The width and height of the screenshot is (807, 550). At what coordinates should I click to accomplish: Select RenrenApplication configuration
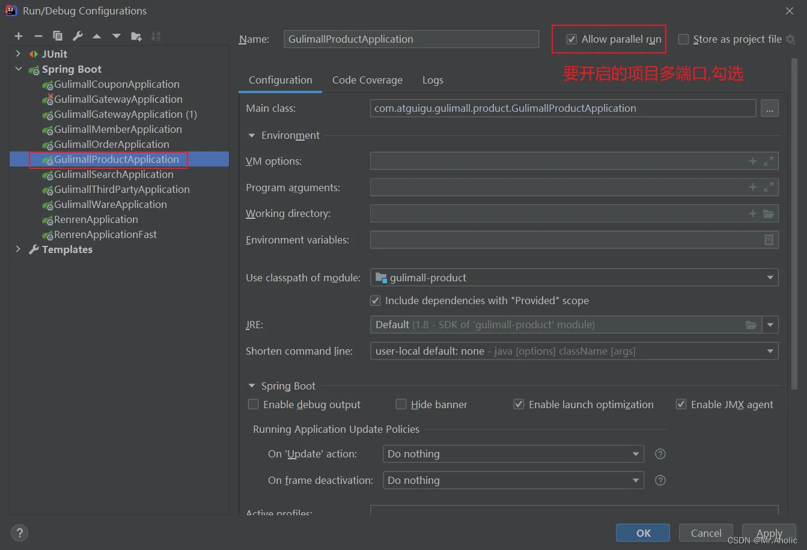(x=96, y=219)
